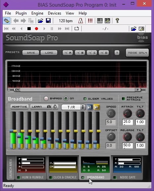Open the Help menu
The height and width of the screenshot is (191, 154).
tap(83, 13)
